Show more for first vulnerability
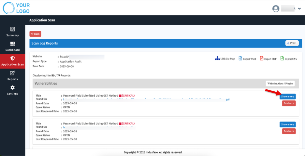 (288, 97)
